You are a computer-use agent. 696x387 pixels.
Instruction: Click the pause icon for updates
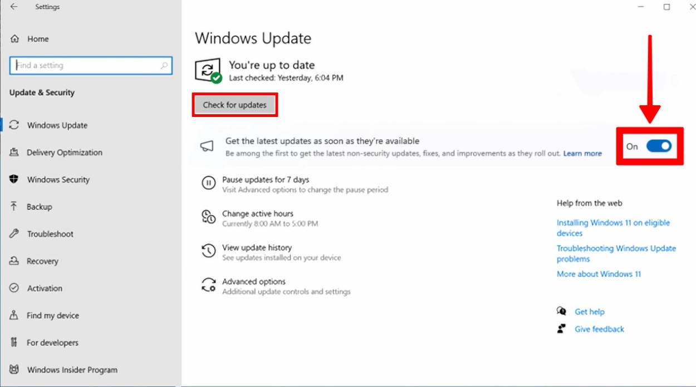(208, 183)
